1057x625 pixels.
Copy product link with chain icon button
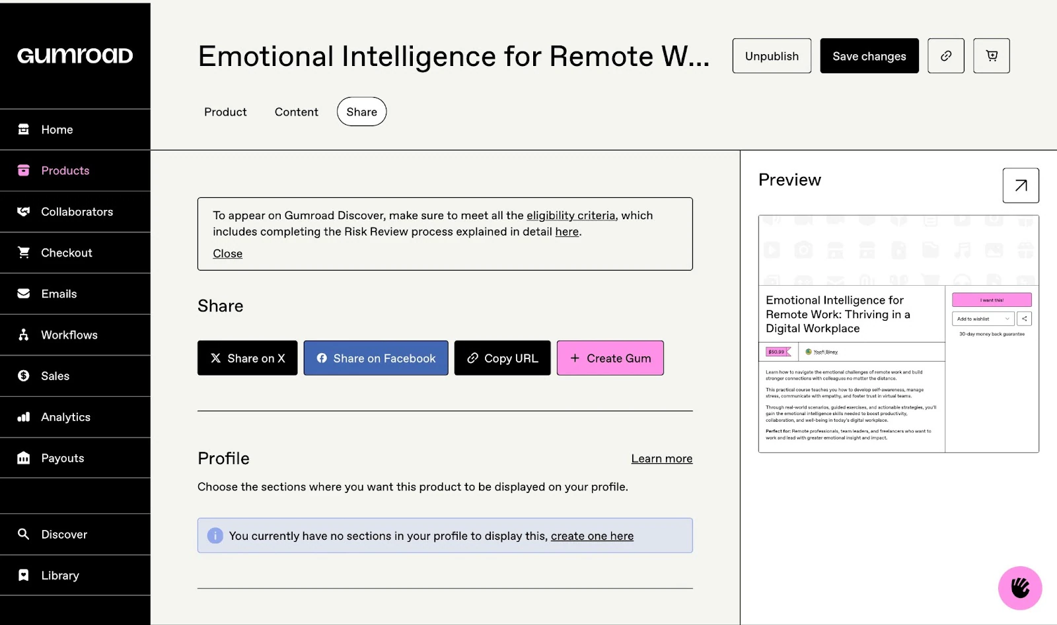pos(946,56)
